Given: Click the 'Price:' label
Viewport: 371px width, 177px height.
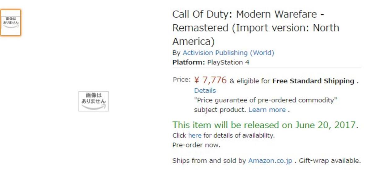Looking at the screenshot, I should (182, 80).
